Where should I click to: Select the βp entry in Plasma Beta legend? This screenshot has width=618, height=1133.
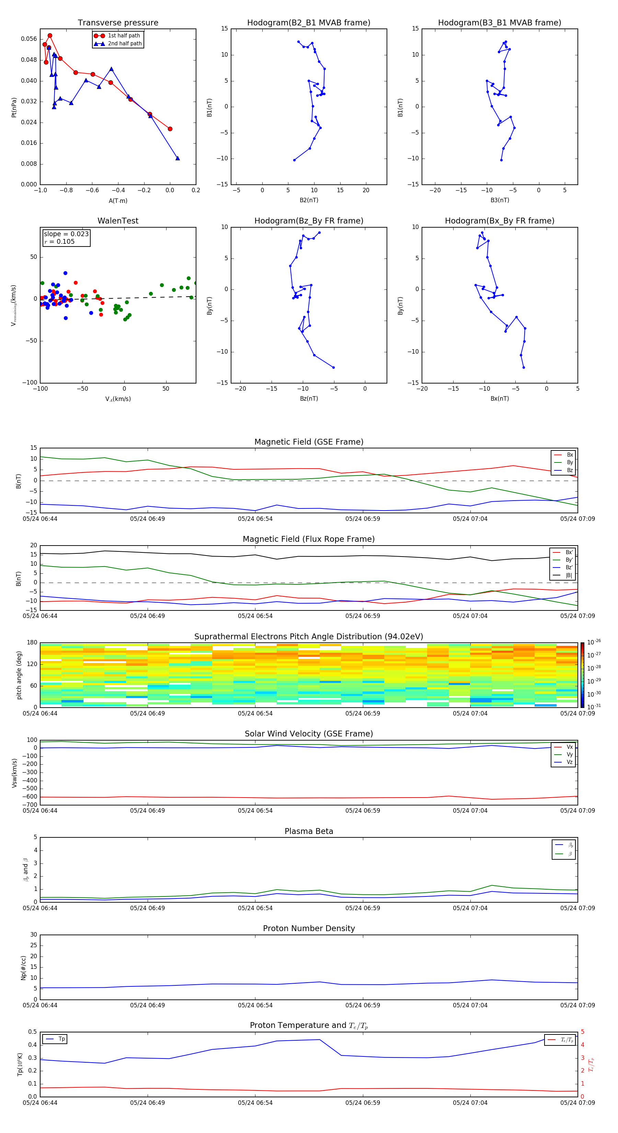click(564, 845)
